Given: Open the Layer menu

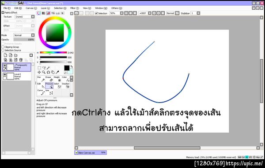Looking at the screenshot, I should click(45, 8).
